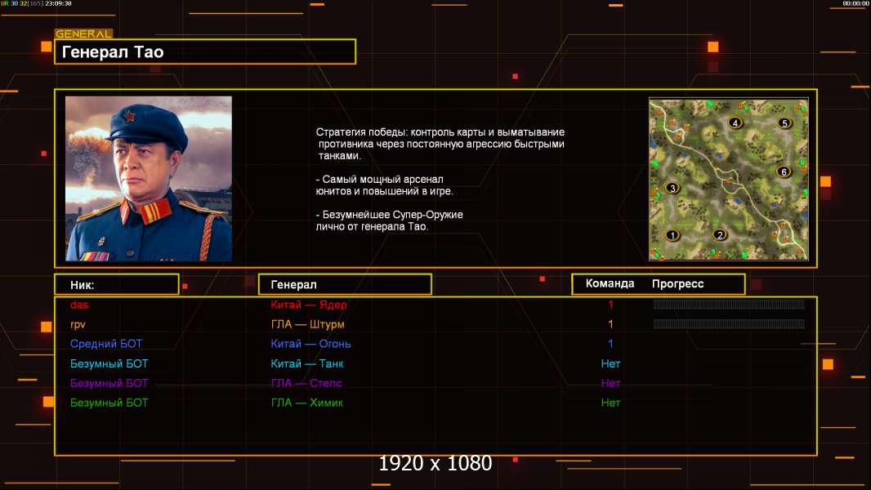Click team 'Нет' in ГЛА — Химик row
Viewport: 871px width, 490px height.
[610, 403]
